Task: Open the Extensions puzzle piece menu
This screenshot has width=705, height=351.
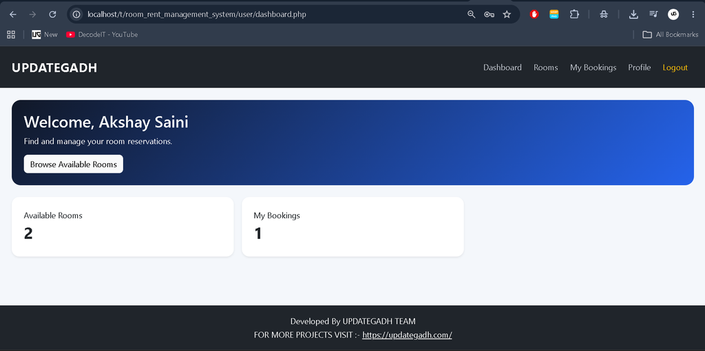Action: point(574,14)
